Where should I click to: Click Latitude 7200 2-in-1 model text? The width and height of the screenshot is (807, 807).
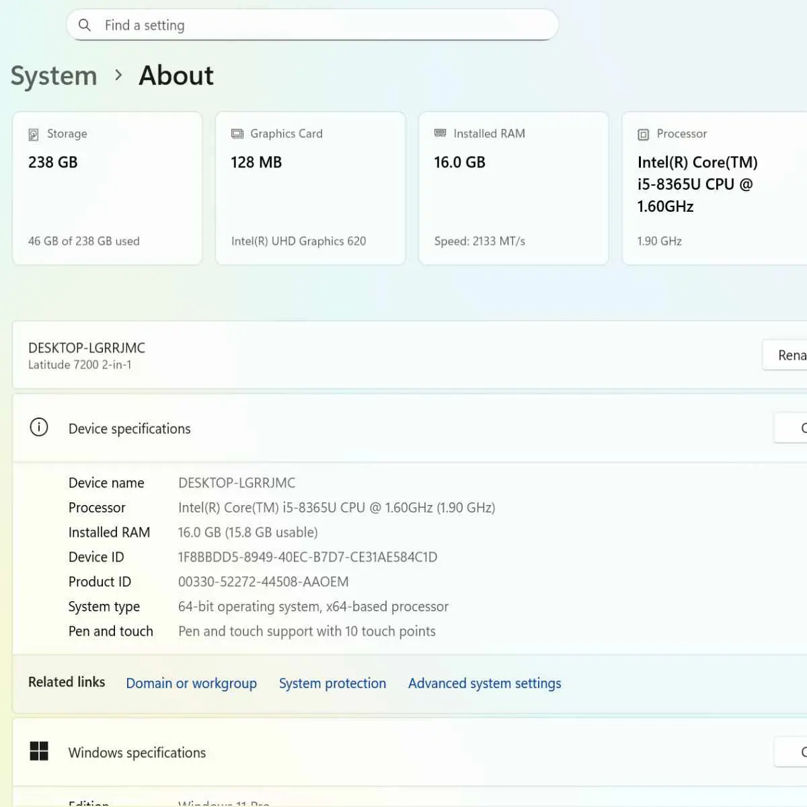pos(80,364)
